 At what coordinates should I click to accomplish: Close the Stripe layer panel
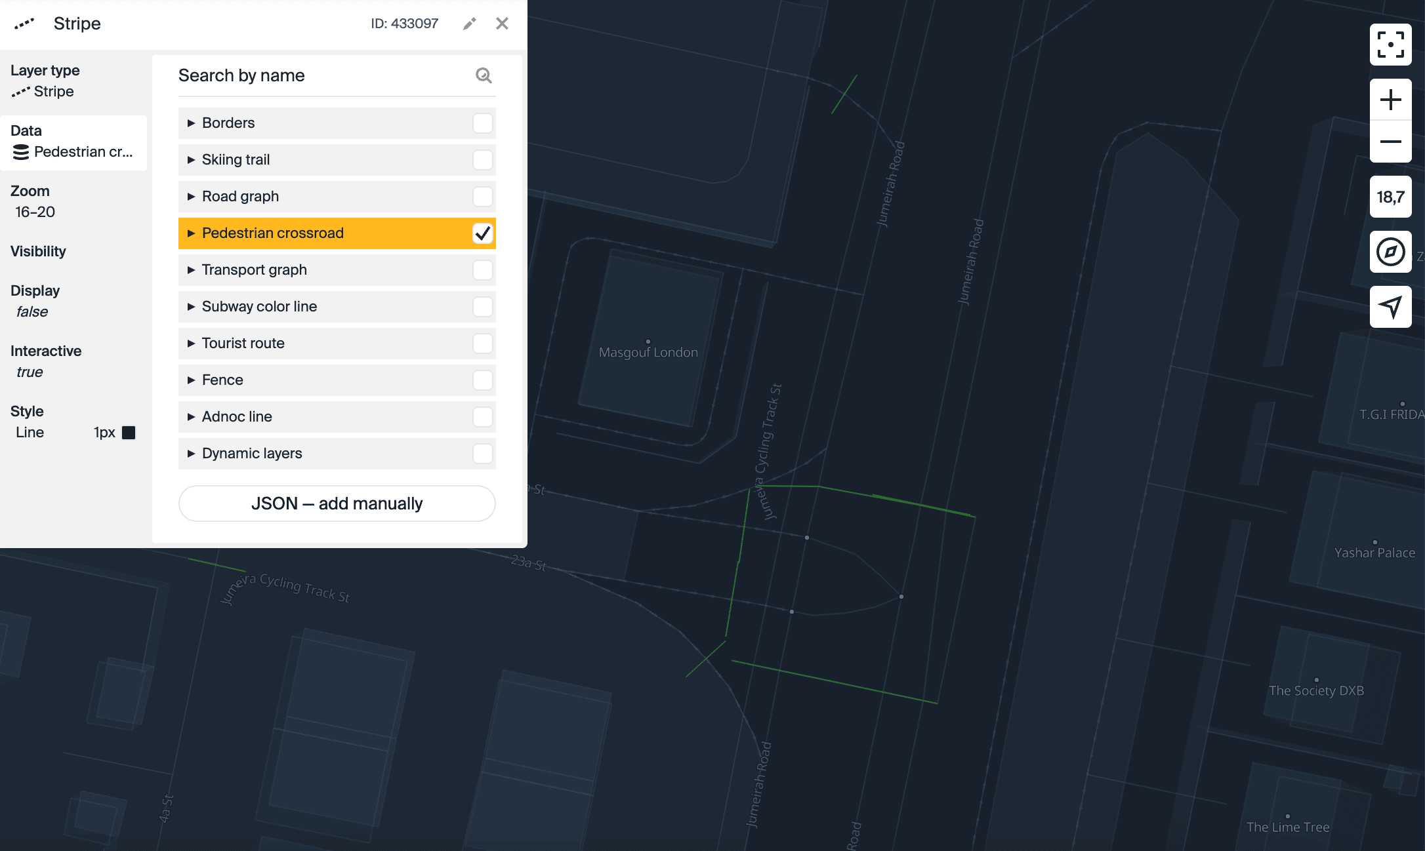(x=502, y=24)
